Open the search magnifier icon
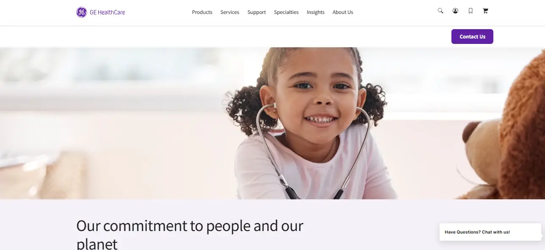Viewport: 545px width, 250px height. [440, 11]
